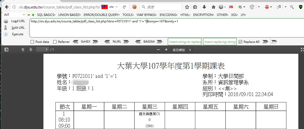Click first arrow after Replace All
The width and height of the screenshot is (304, 129).
tap(265, 42)
